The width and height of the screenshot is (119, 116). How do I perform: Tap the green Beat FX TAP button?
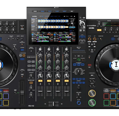79,60
